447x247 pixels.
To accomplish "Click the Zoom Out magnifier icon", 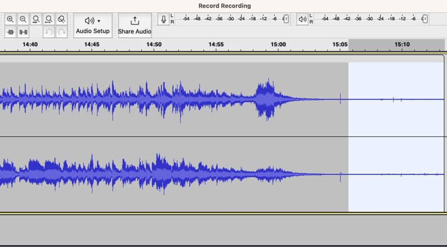I will (23, 19).
